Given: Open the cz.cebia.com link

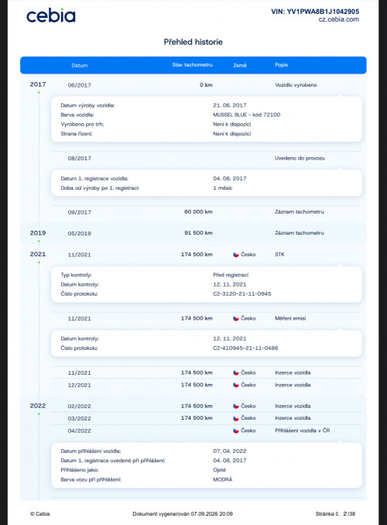Looking at the screenshot, I should 338,19.
